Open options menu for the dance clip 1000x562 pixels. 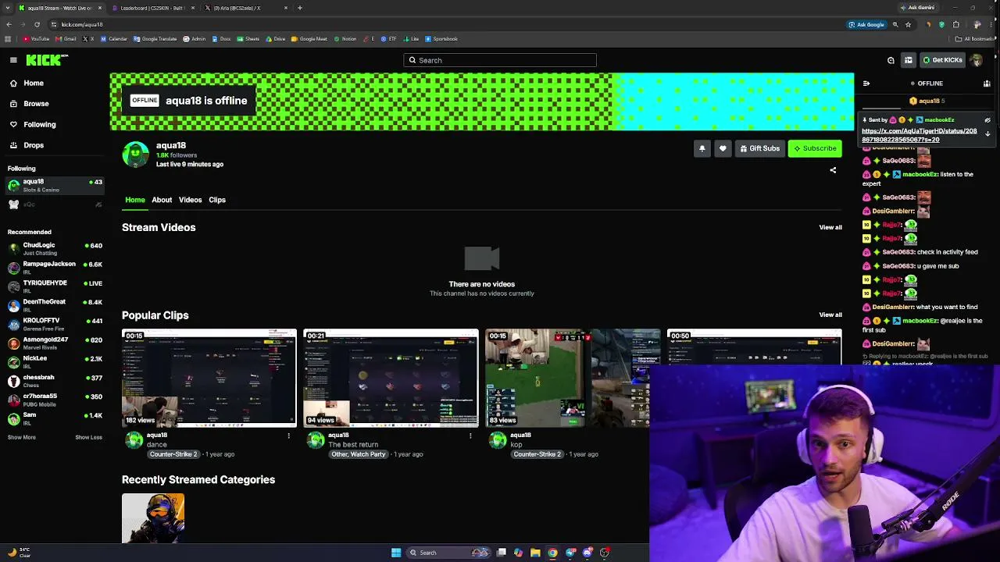click(288, 436)
